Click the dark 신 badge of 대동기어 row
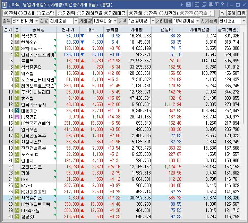Viewport: 248px width, 223px height. point(17,110)
